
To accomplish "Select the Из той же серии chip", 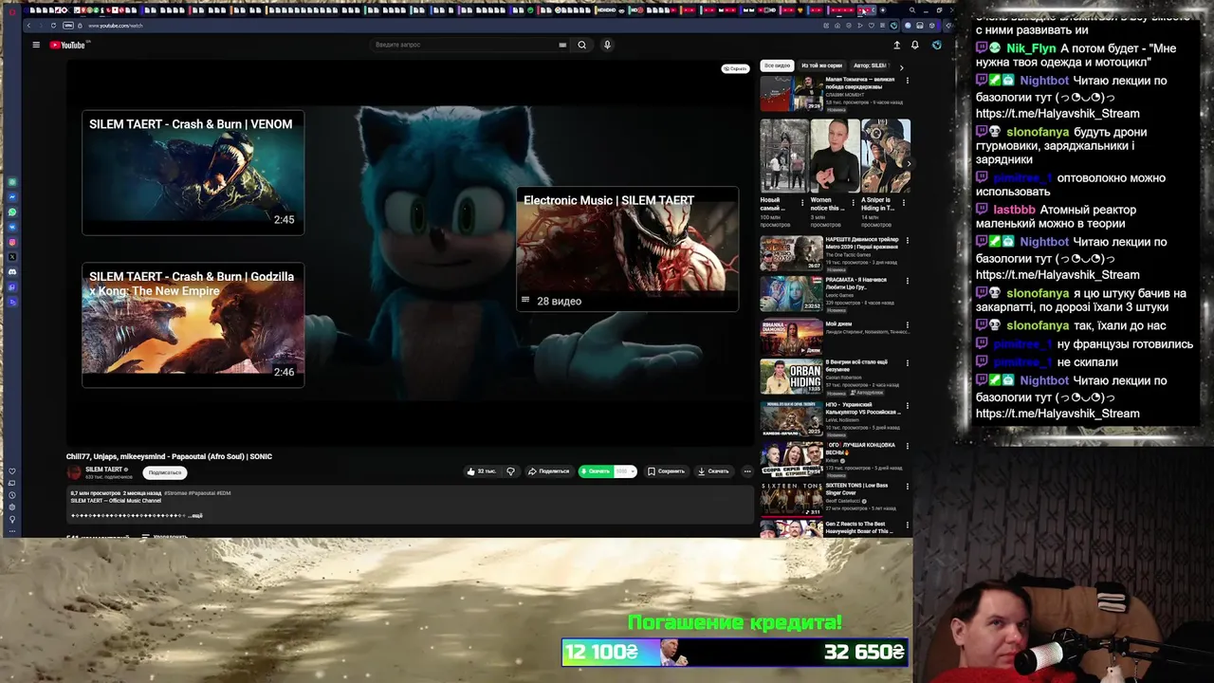I will (821, 65).
